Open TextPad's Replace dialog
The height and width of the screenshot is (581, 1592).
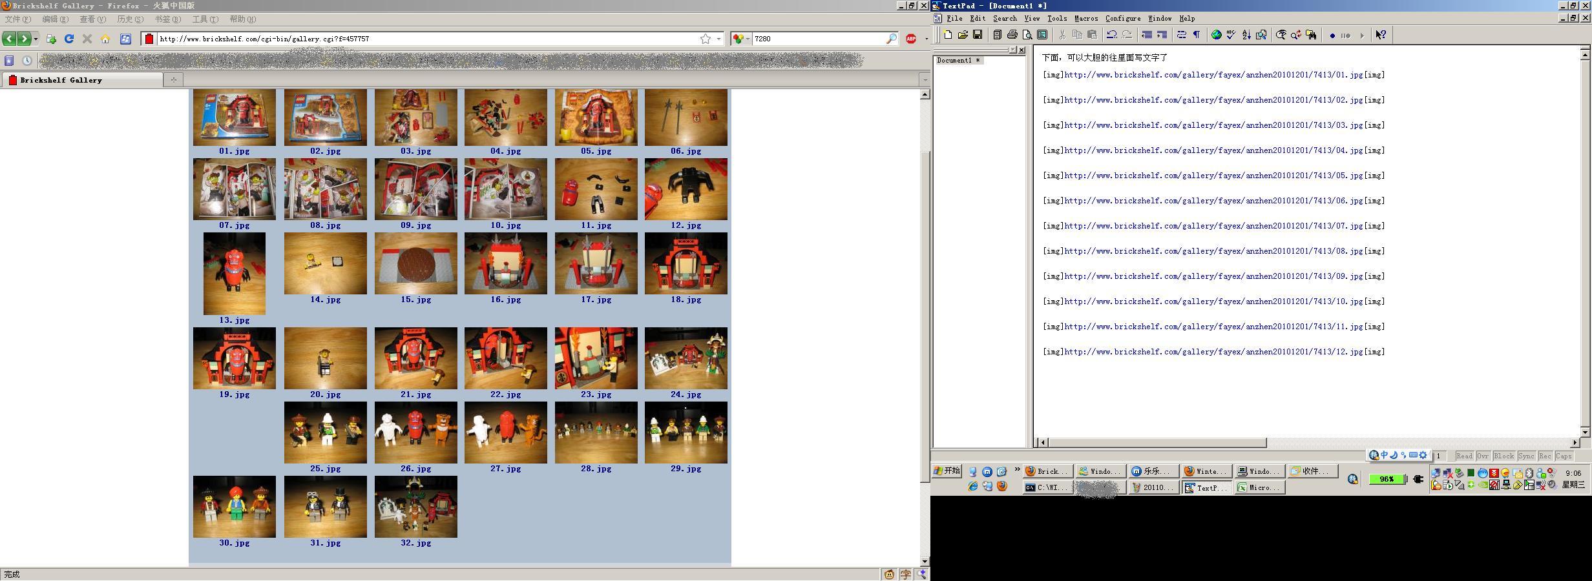1296,35
